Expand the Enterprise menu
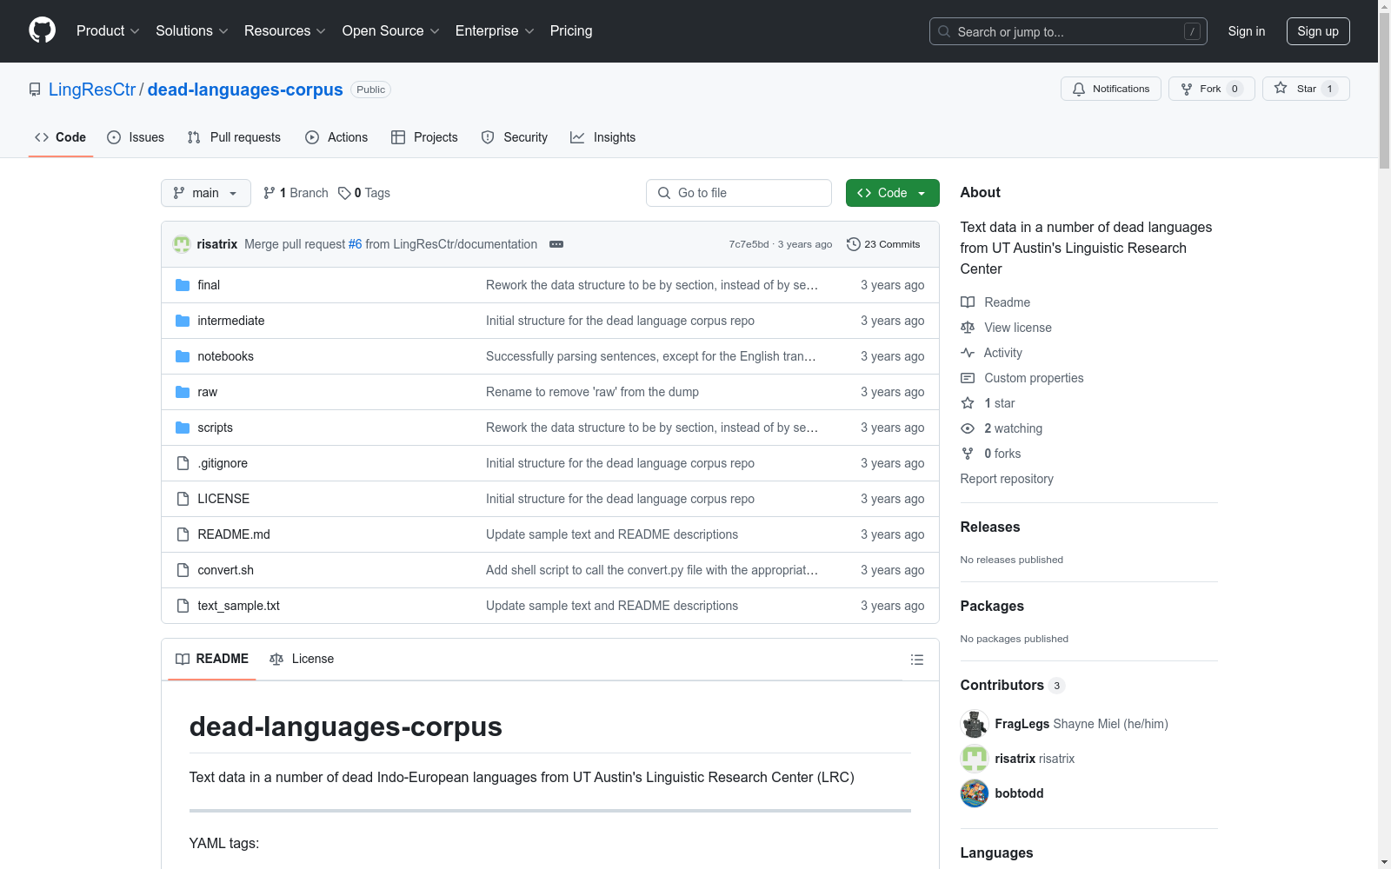 495,30
